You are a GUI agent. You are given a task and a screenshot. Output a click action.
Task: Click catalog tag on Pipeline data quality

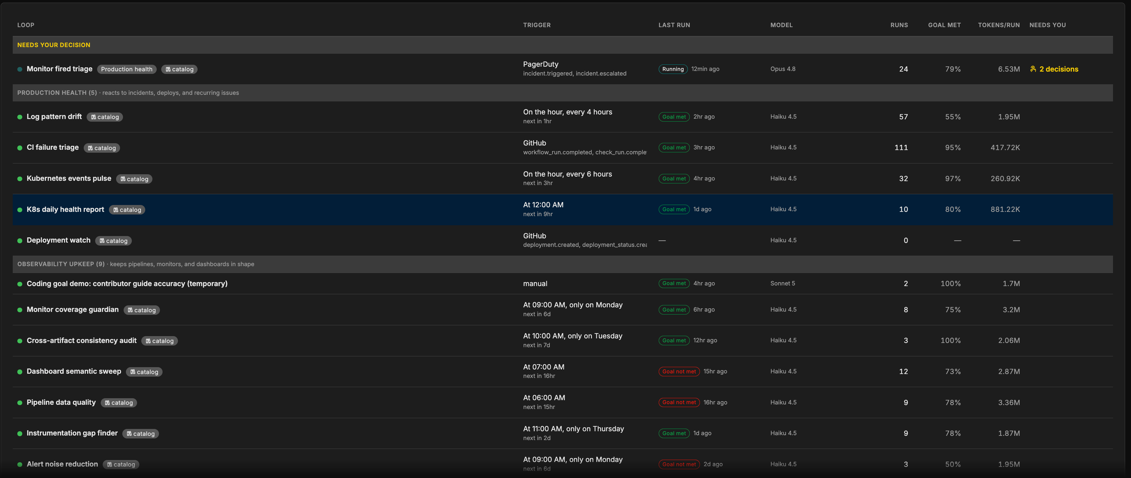(118, 403)
